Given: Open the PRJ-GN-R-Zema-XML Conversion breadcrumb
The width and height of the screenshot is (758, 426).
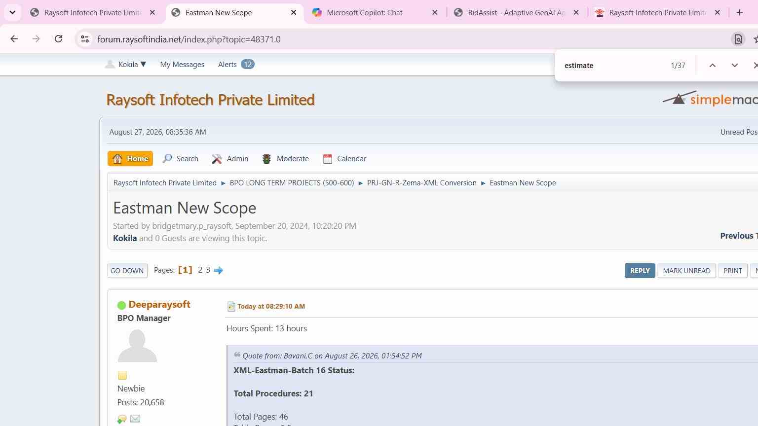Looking at the screenshot, I should point(422,183).
